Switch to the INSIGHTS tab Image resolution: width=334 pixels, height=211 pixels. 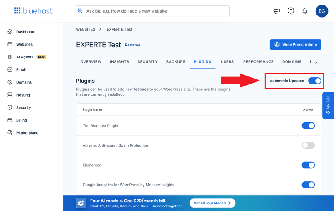(x=119, y=62)
